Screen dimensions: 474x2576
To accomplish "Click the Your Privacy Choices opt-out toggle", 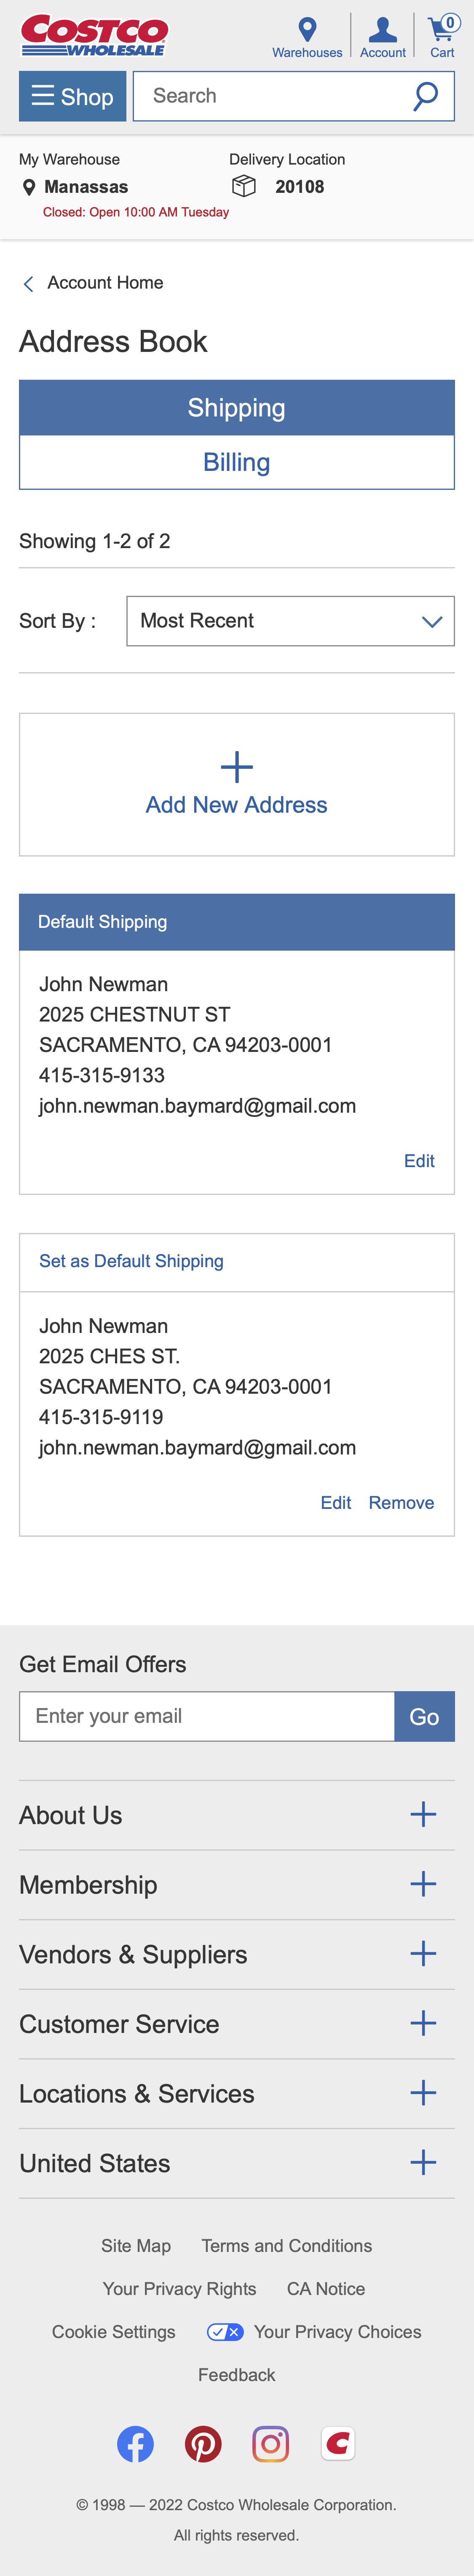I will coord(224,2332).
